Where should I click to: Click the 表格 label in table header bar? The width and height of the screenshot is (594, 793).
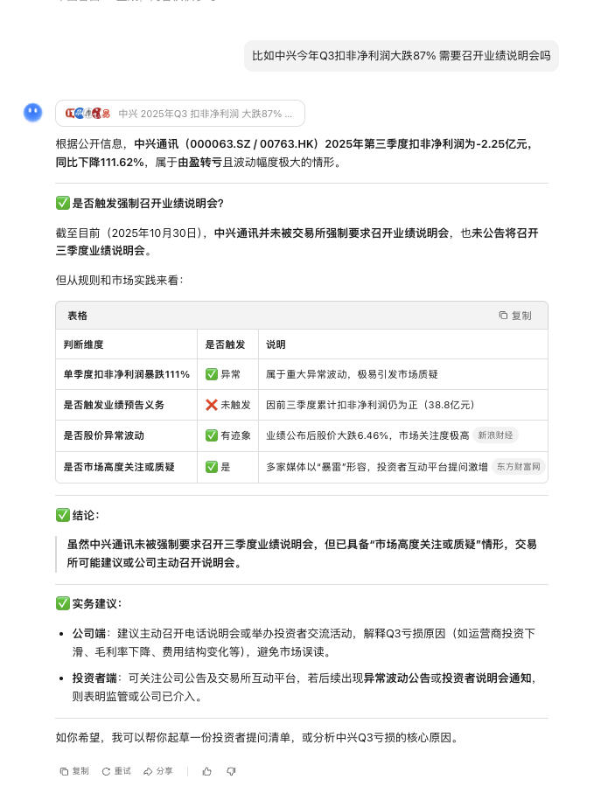point(77,316)
